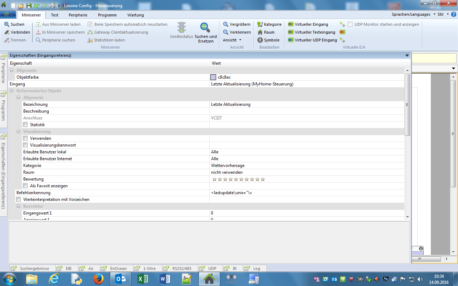This screenshot has width=458, height=286.
Task: Zoom out with Verkleinern icon
Action: pyautogui.click(x=226, y=32)
